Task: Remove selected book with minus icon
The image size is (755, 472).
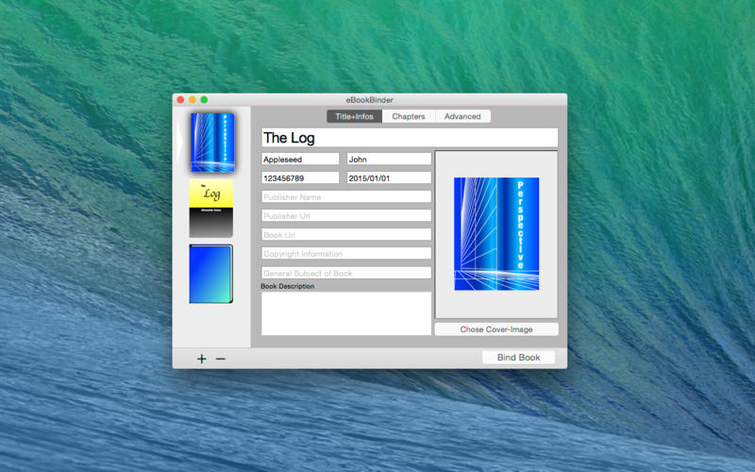Action: (221, 359)
